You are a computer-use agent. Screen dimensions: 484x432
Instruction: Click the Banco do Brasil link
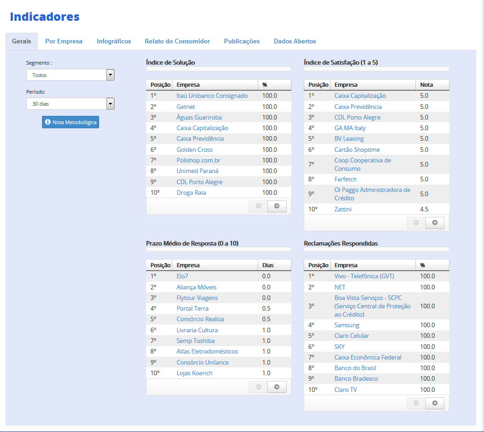(355, 368)
